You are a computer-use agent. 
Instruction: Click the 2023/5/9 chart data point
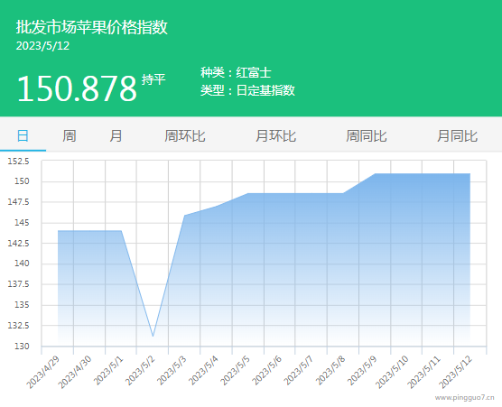[x=375, y=174]
